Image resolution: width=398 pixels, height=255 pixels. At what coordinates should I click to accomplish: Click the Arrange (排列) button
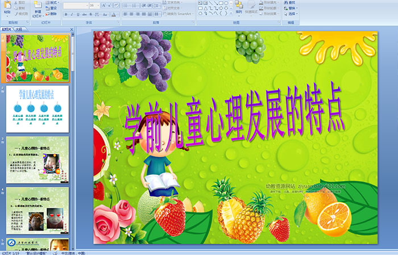[239, 7]
